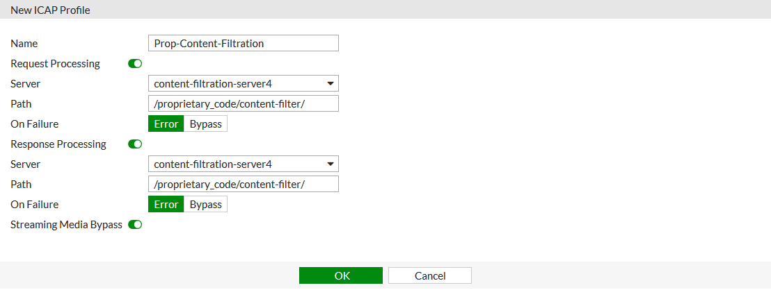
Task: Click the Streaming Media Bypass label
Action: [x=67, y=225]
